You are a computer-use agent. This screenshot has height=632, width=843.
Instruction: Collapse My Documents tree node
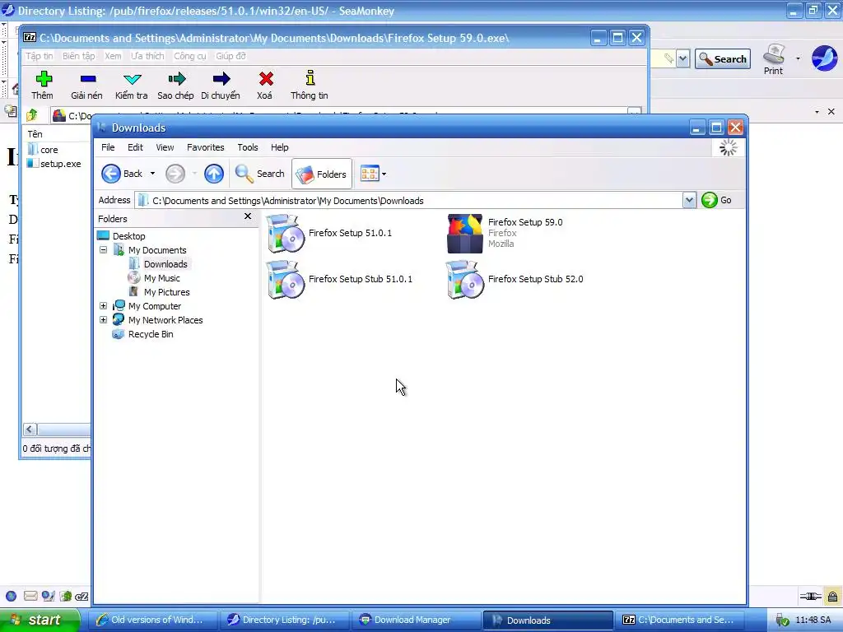click(x=103, y=250)
